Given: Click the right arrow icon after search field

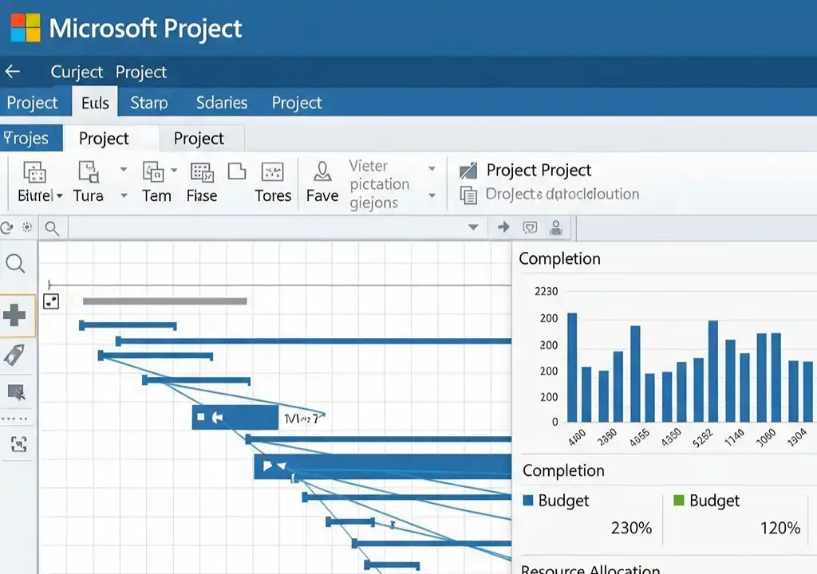Looking at the screenshot, I should (x=503, y=227).
